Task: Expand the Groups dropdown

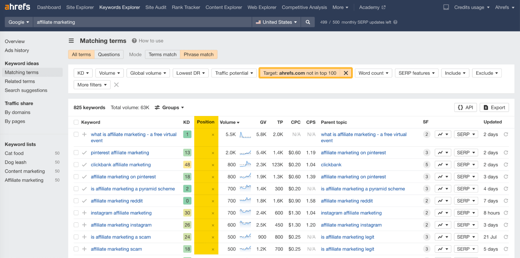Action: pyautogui.click(x=169, y=107)
